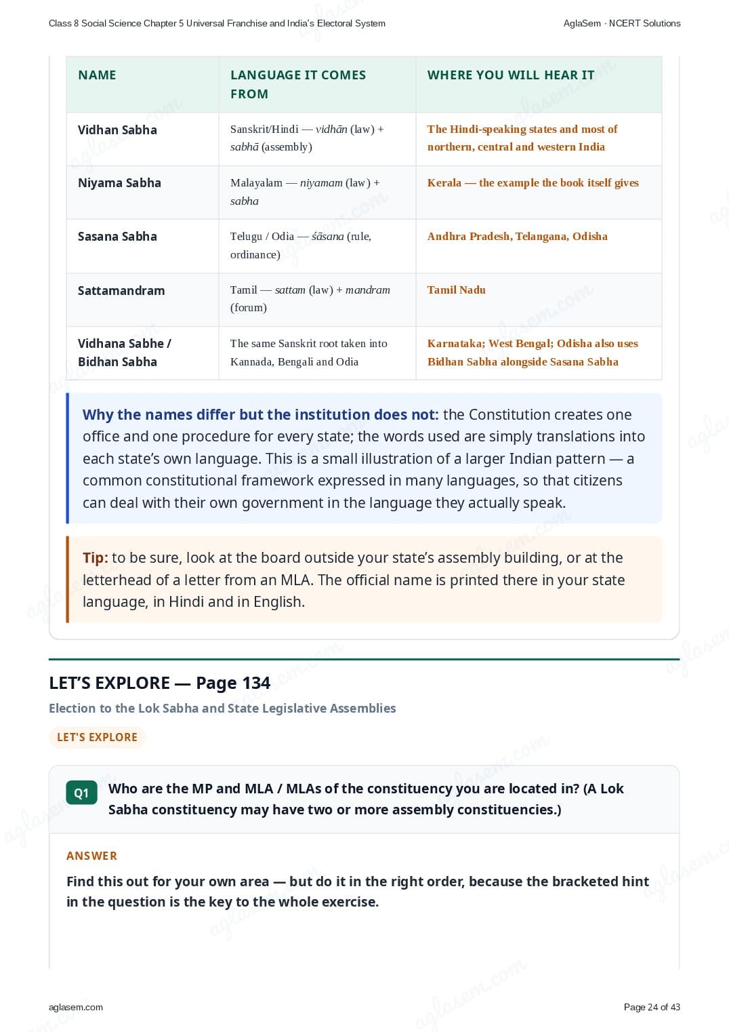Click the Niyama Sabha row name
Viewport: 729px width, 1032px height.
point(119,183)
